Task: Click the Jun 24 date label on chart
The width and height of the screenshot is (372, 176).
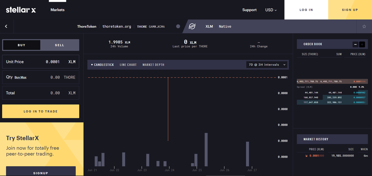Action: tap(169, 170)
